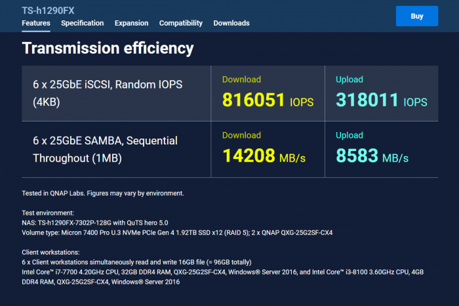The width and height of the screenshot is (459, 306).
Task: Select the Compatibility tab
Action: click(x=180, y=23)
